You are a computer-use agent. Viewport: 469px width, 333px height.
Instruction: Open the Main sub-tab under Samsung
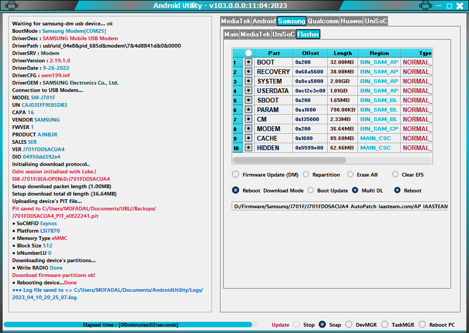point(232,34)
